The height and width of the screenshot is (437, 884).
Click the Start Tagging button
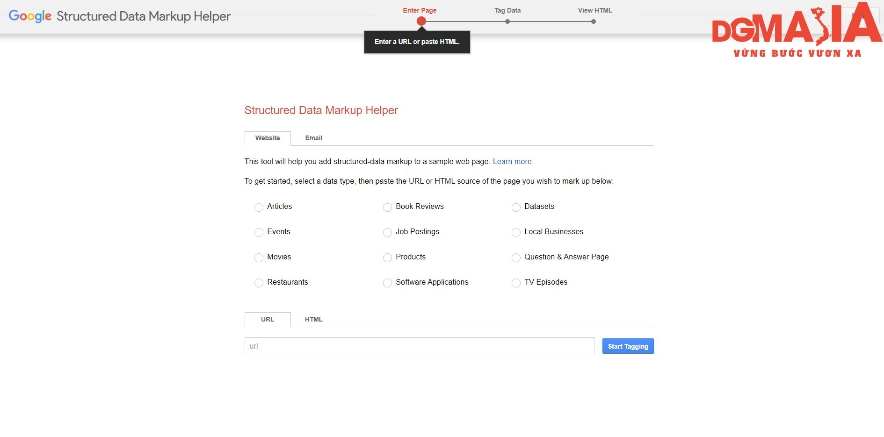click(x=628, y=346)
